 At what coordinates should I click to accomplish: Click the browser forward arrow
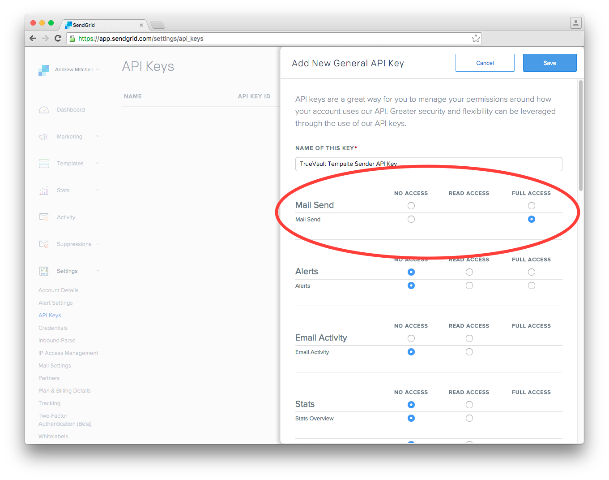tap(45, 39)
